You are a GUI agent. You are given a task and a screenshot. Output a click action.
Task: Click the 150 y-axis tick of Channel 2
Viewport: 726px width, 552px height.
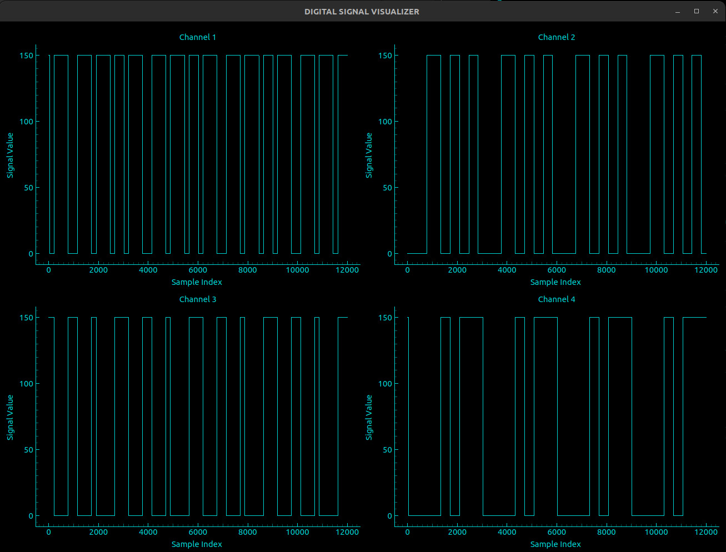click(x=385, y=56)
